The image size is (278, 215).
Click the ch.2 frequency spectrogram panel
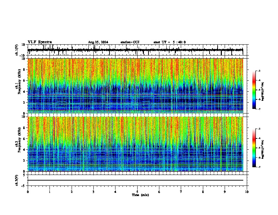pos(135,144)
